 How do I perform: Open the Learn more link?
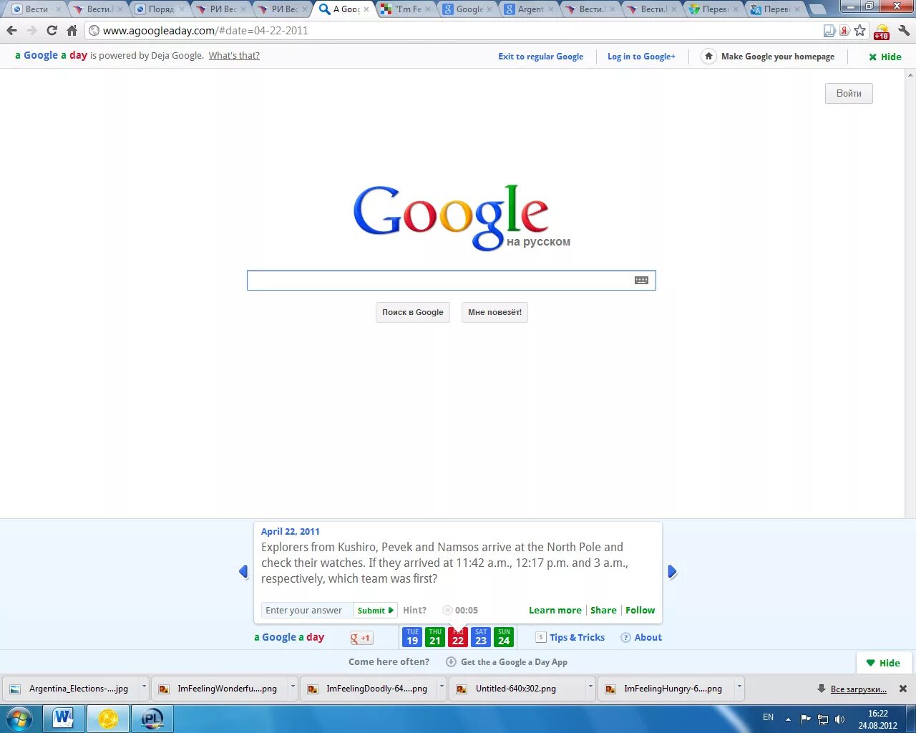pos(555,611)
